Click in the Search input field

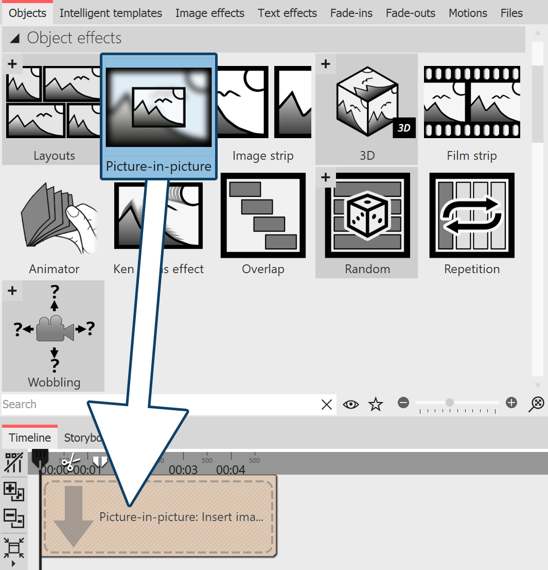click(x=154, y=405)
